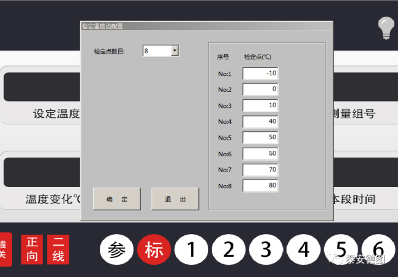Viewport: 398px width, 277px height.
Task: Toggle the red 正向 direction button
Action: pos(32,249)
